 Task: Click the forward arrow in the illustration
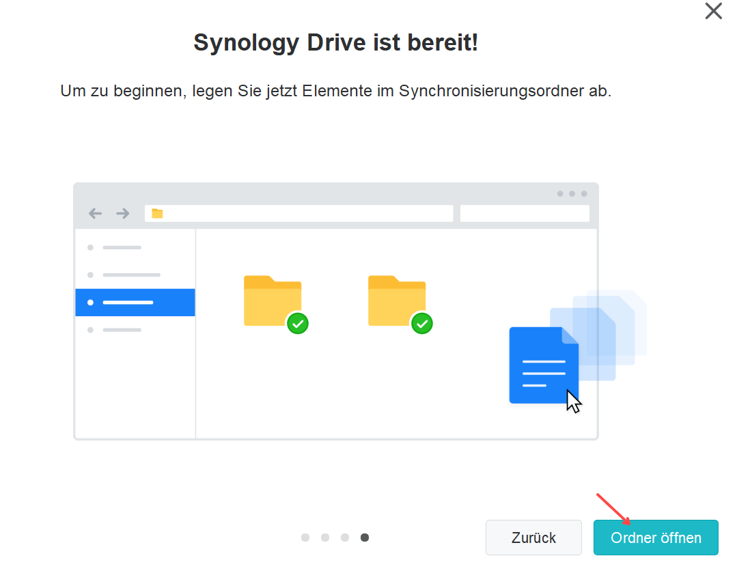point(123,214)
